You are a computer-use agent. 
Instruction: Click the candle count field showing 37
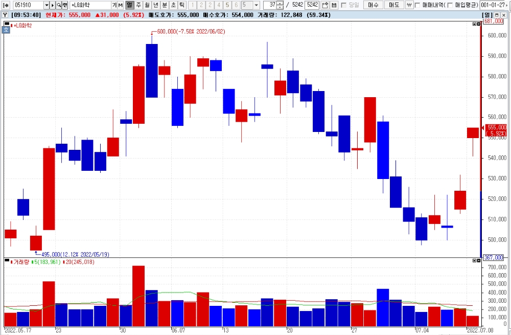(x=270, y=5)
